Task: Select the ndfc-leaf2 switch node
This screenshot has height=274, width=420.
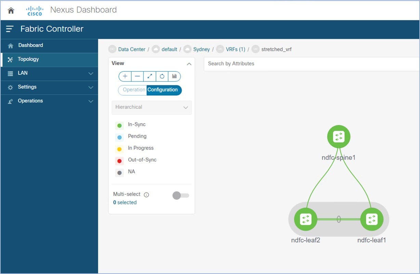Action: coord(306,219)
